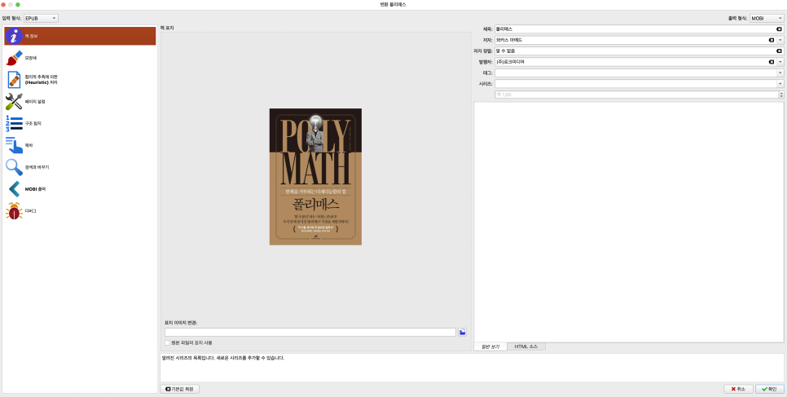Open the 책 정보 metadata section
This screenshot has height=397, width=787.
click(x=81, y=36)
